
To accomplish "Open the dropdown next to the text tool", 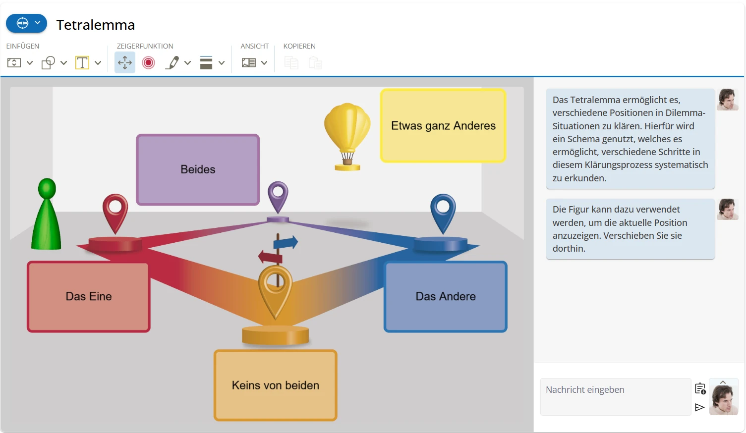I will pyautogui.click(x=98, y=62).
